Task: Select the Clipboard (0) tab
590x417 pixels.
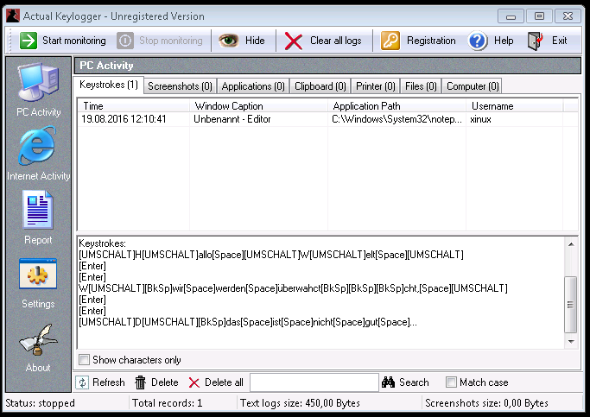Action: [320, 86]
